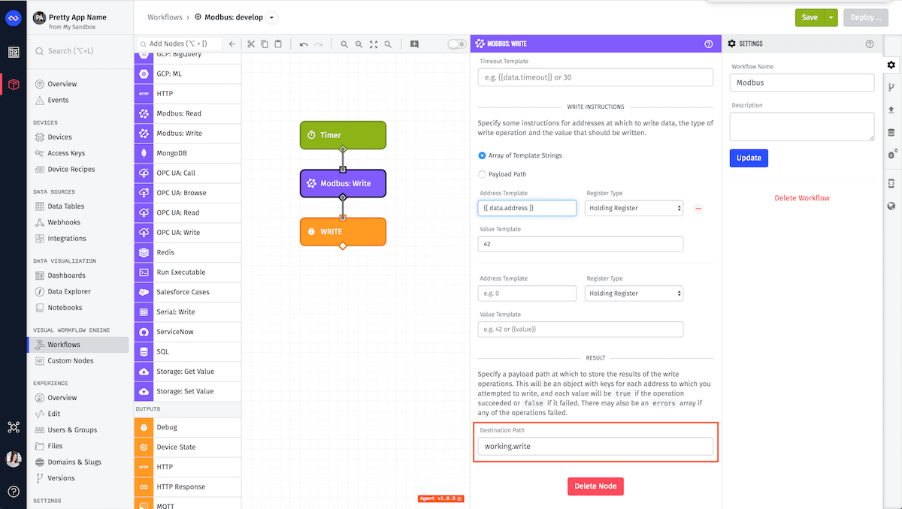Open the globals globe icon tab

point(891,206)
